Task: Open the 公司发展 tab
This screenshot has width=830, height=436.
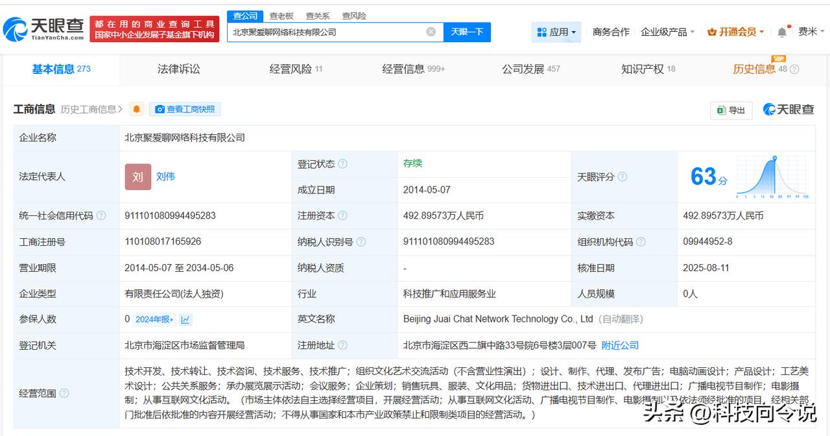Action: pos(531,69)
